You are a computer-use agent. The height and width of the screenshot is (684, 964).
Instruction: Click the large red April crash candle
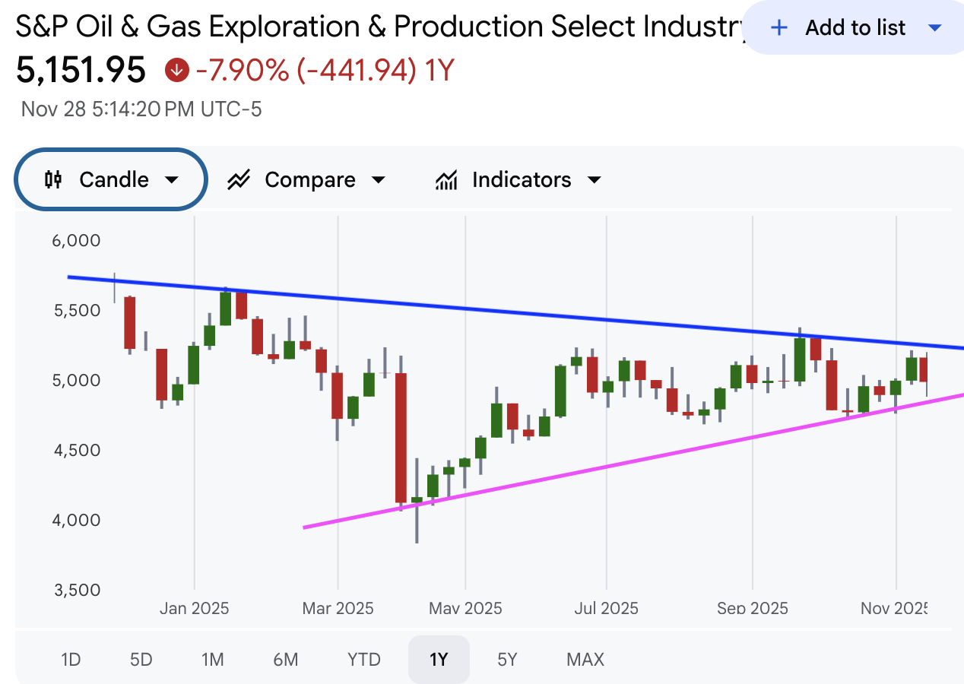point(401,437)
